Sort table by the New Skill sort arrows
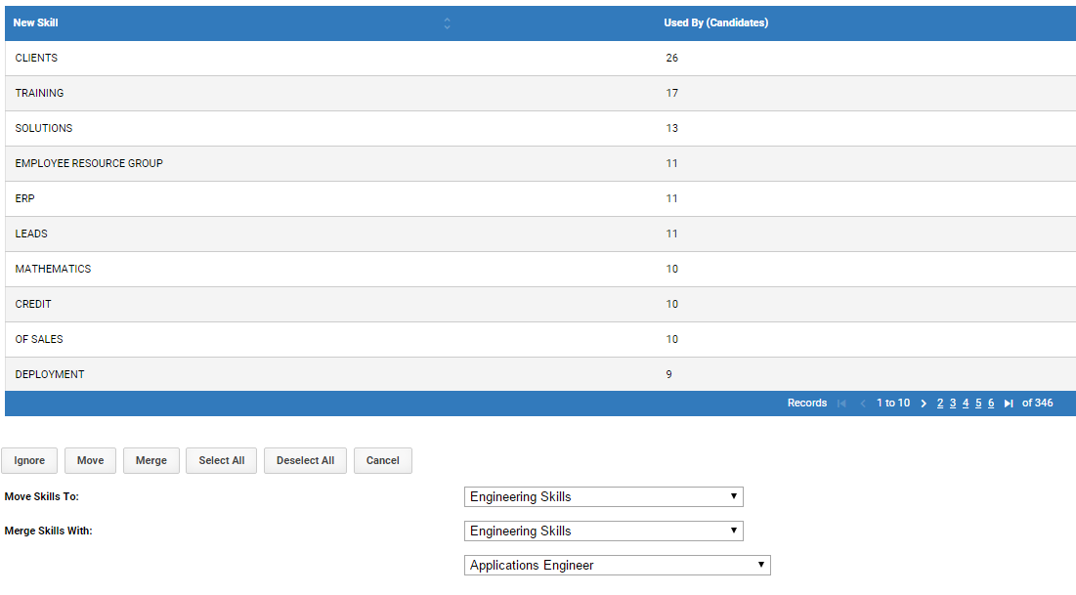Screen dimensions: 1076x595 click(447, 23)
